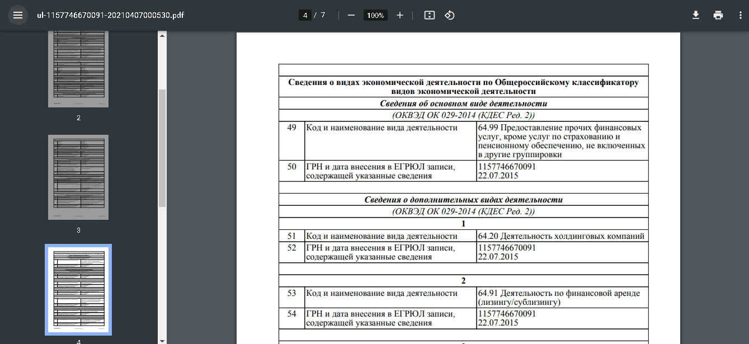The width and height of the screenshot is (749, 344).
Task: Zoom out of the document
Action: 351,15
